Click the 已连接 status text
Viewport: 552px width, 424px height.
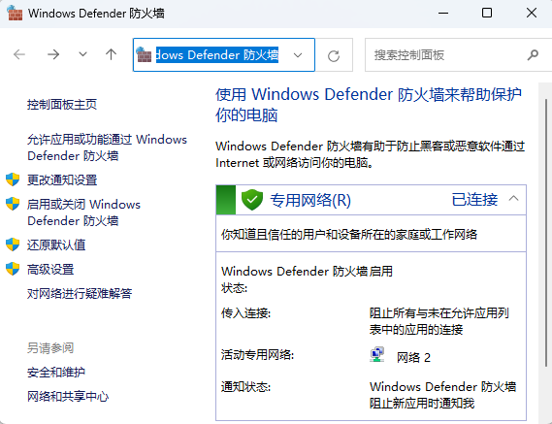474,200
